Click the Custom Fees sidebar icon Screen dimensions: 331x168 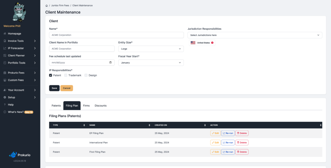pos(5,80)
